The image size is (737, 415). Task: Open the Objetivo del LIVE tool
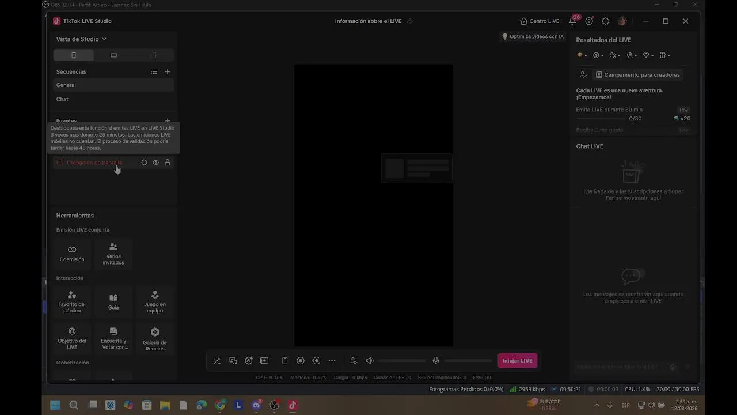click(x=72, y=339)
